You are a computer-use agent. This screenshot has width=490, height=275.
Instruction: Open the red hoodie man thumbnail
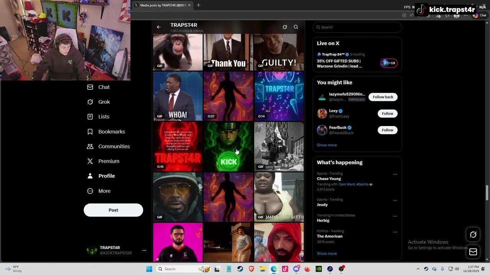click(x=279, y=242)
